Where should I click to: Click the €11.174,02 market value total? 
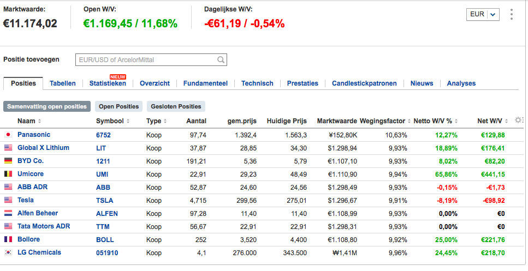click(x=31, y=23)
